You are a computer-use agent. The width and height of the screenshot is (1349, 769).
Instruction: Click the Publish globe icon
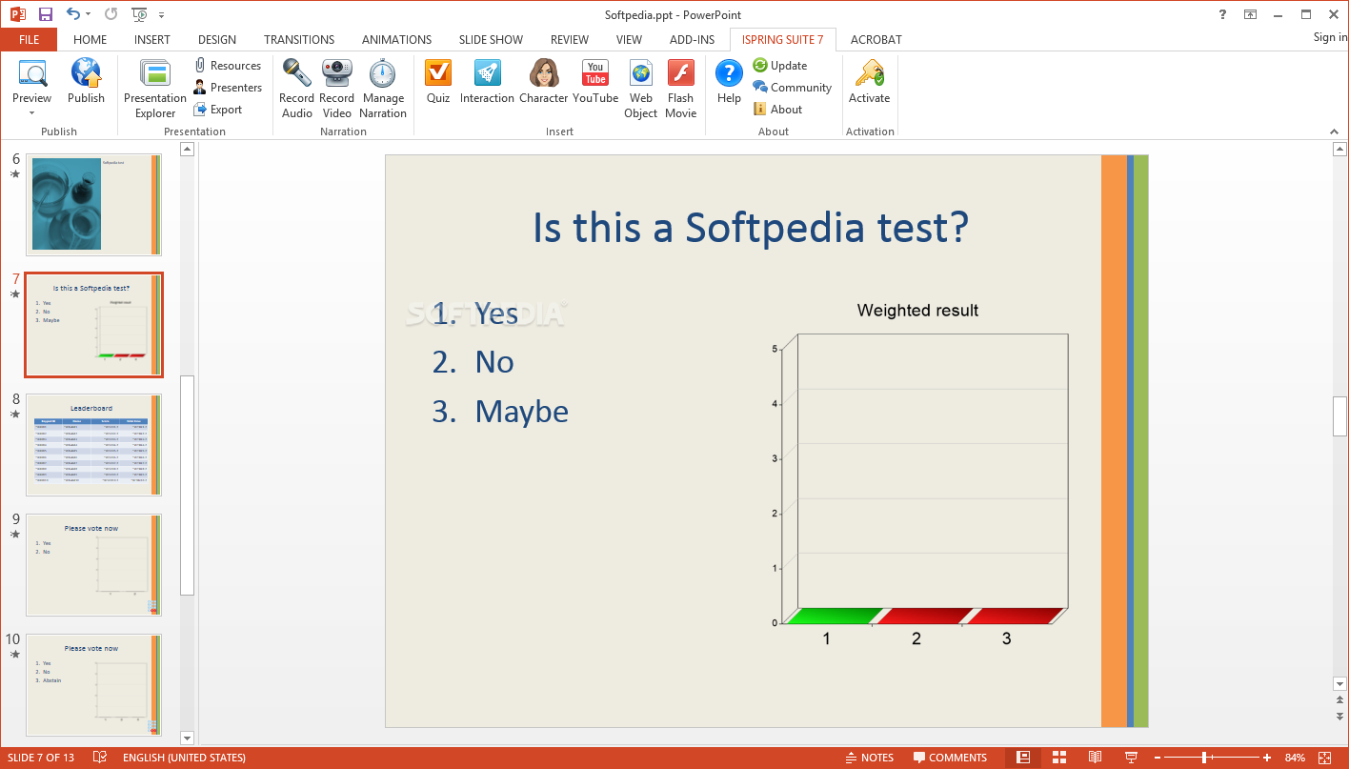coord(86,73)
